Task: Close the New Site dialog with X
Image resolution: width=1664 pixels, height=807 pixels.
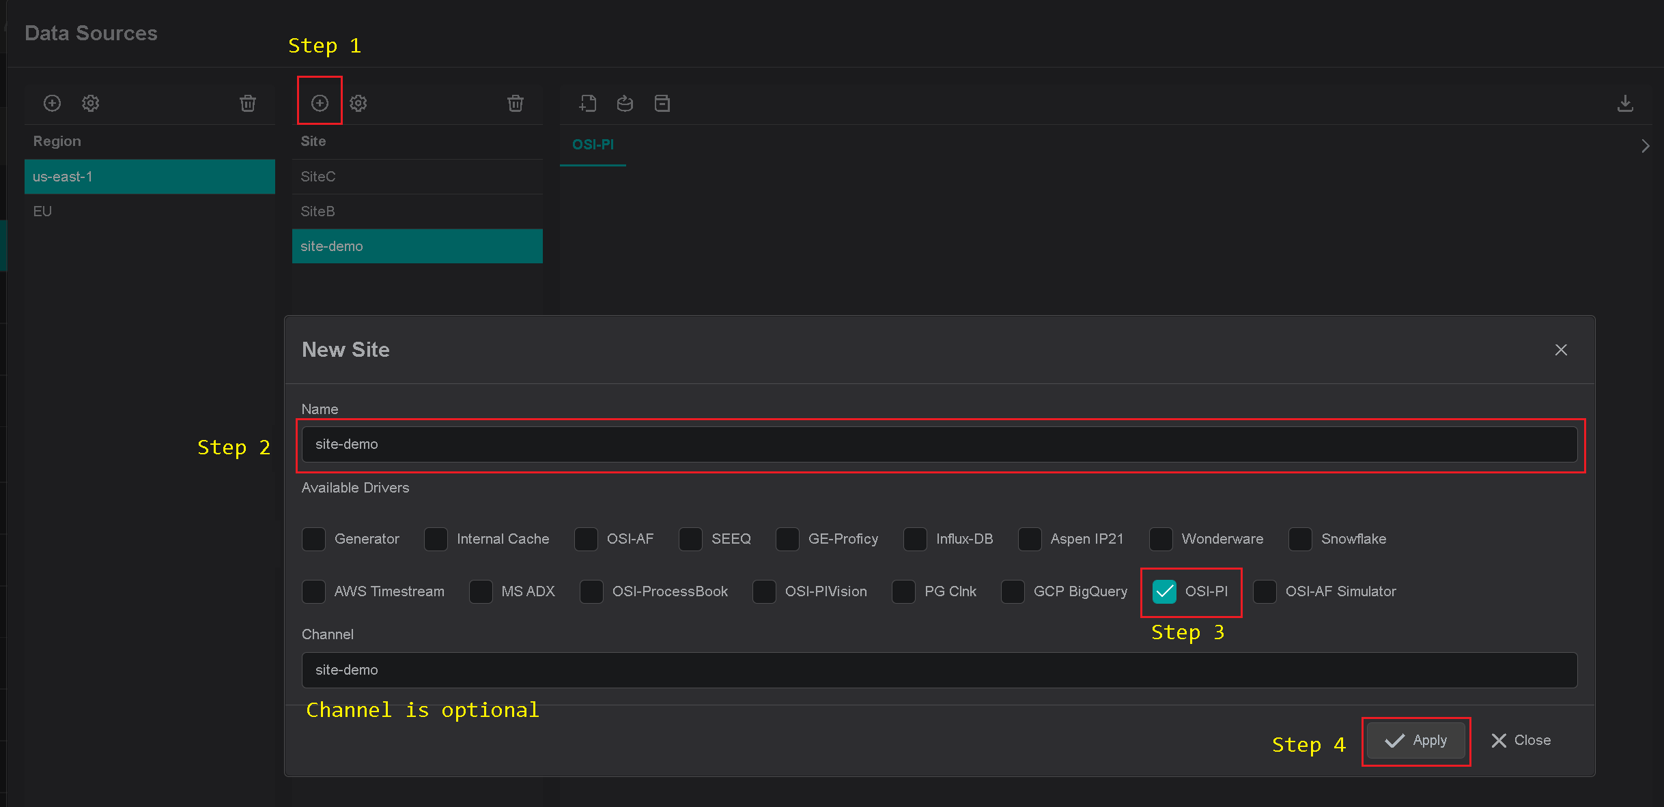Action: 1561,350
